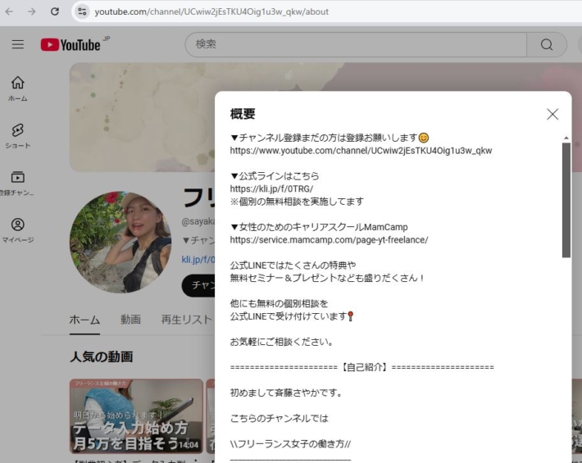The image size is (582, 463).
Task: Focus the 検索 search field
Action: [356, 44]
